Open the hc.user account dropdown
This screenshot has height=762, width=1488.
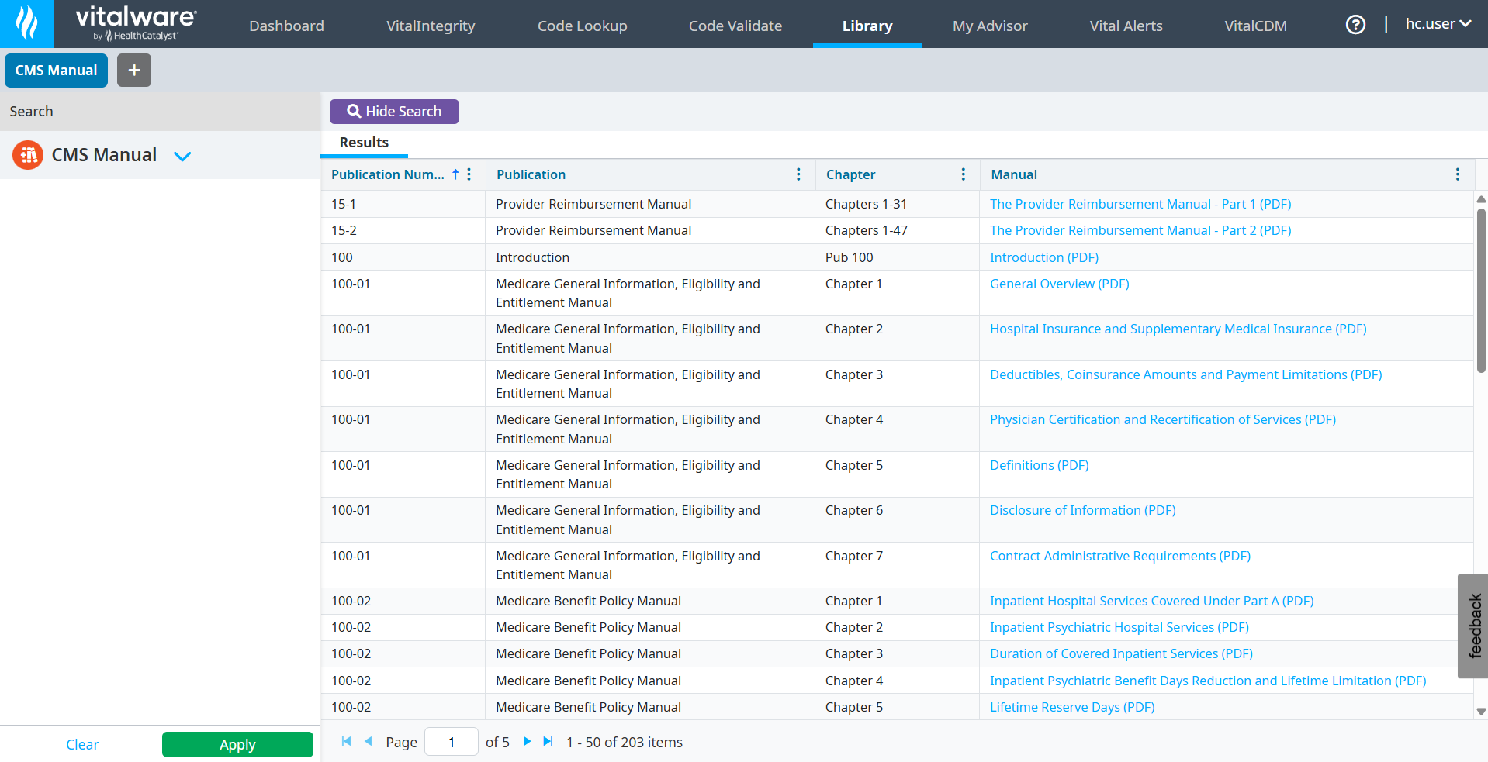(x=1438, y=24)
